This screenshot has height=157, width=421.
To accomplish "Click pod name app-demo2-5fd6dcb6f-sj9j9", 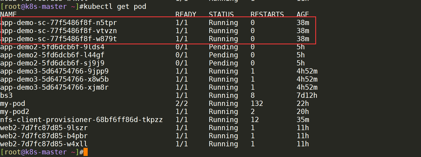I will [52, 63].
